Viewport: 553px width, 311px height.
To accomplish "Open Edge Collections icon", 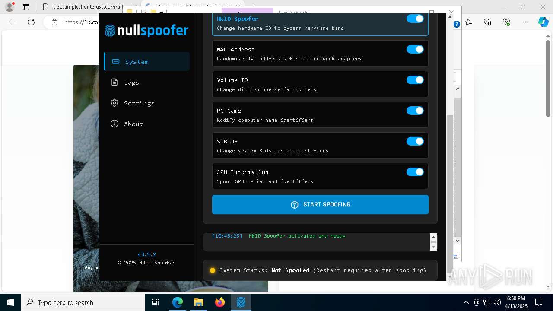I will pos(487,22).
